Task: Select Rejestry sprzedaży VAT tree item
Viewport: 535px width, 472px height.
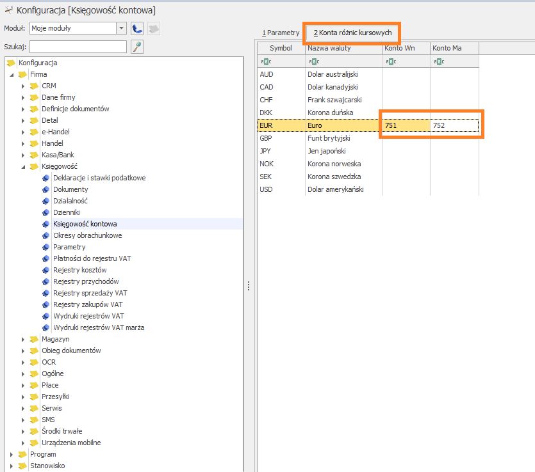Action: pyautogui.click(x=90, y=293)
